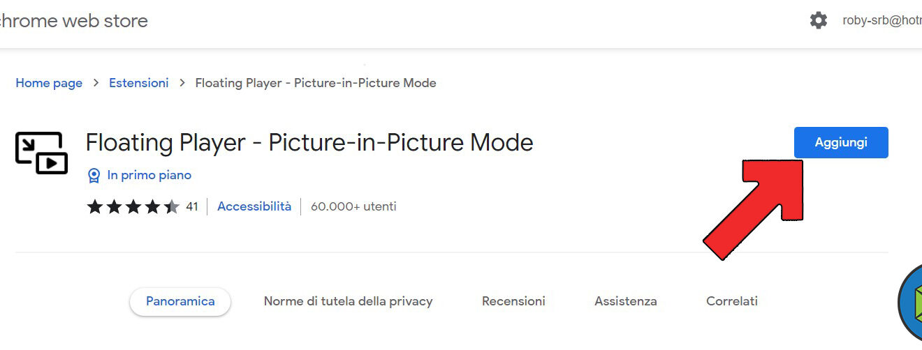Click the Floating Player extension logo icon
Image resolution: width=922 pixels, height=350 pixels.
[41, 153]
